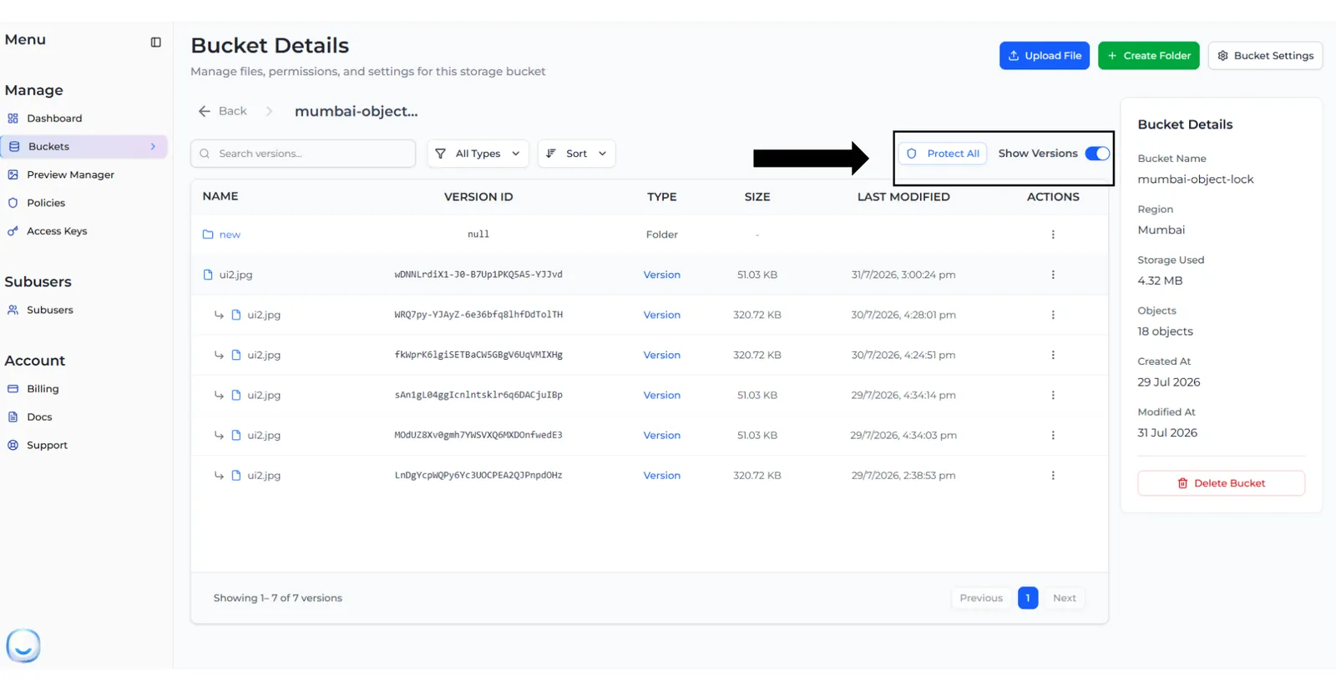Click the Previous pagination button

981,598
